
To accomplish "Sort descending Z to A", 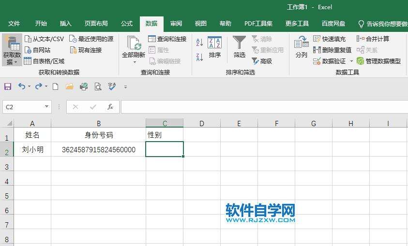I will (x=199, y=57).
